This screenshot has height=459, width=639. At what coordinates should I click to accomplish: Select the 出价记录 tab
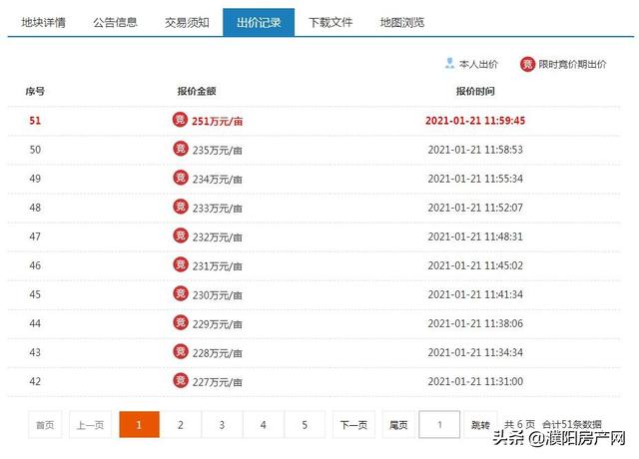(259, 22)
